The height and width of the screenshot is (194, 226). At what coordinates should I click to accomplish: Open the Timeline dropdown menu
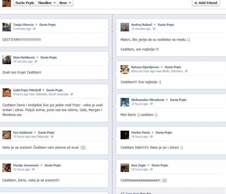(x=47, y=3)
